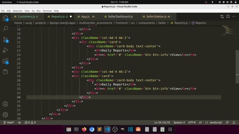This screenshot has height=134, width=239.
Task: Open Activities overview in top bar
Action: coord(7,2)
